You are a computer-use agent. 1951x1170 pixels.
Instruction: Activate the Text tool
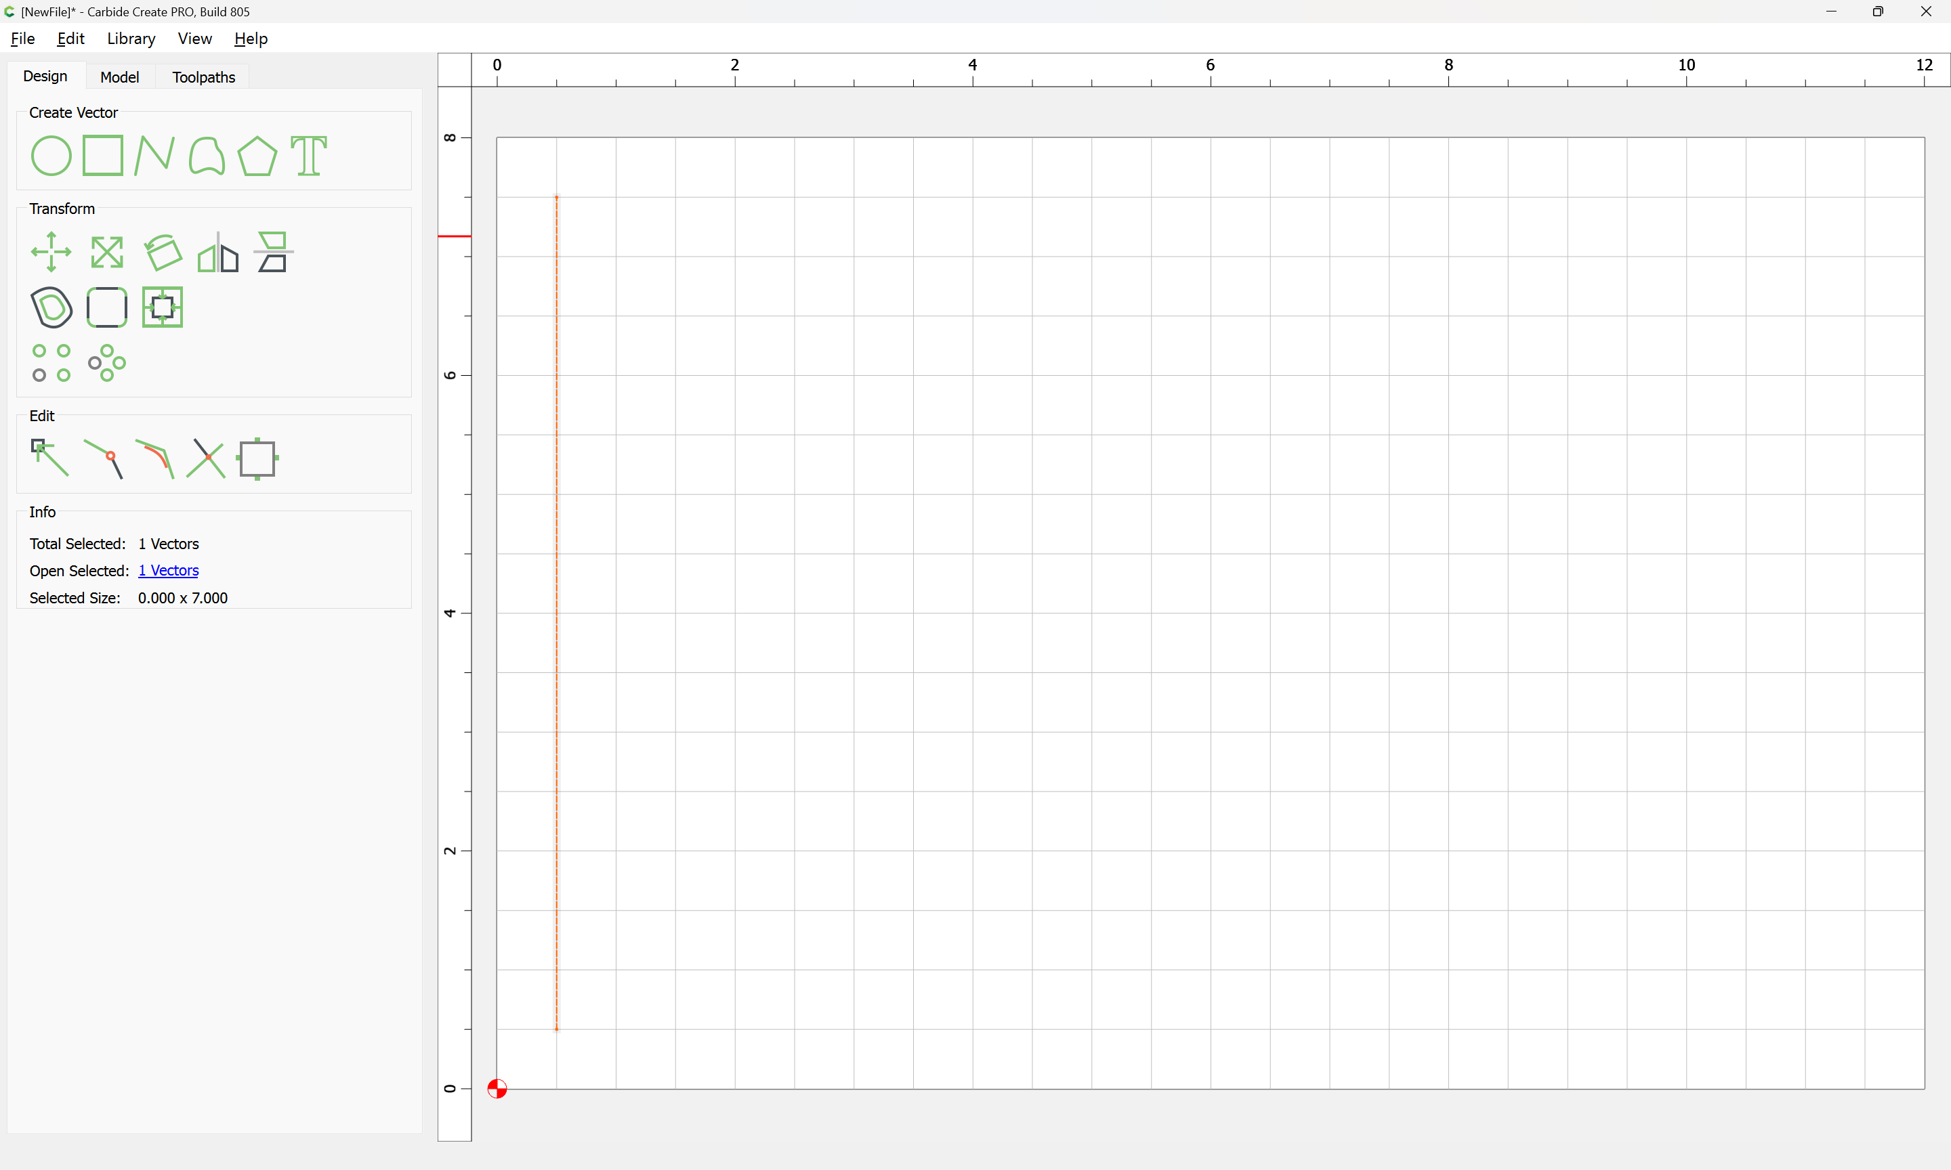[308, 156]
